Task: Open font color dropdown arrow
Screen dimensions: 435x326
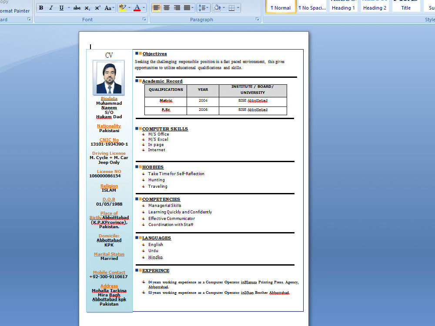Action: (144, 8)
